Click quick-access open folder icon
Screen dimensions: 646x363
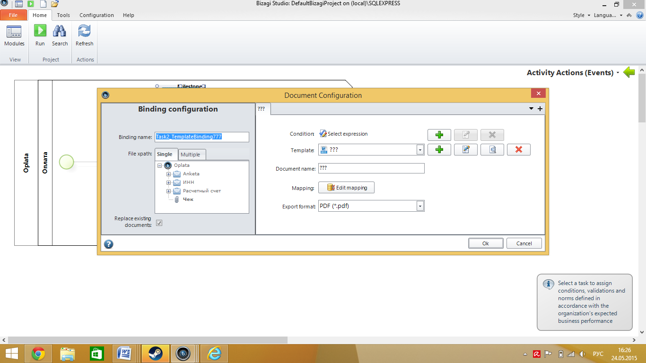pos(54,4)
